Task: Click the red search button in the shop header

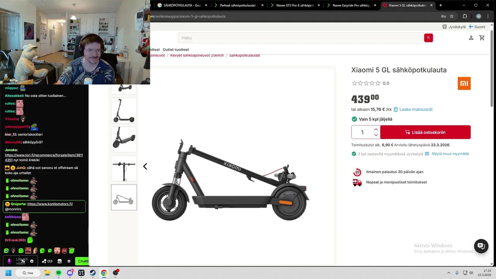Action: [428, 38]
